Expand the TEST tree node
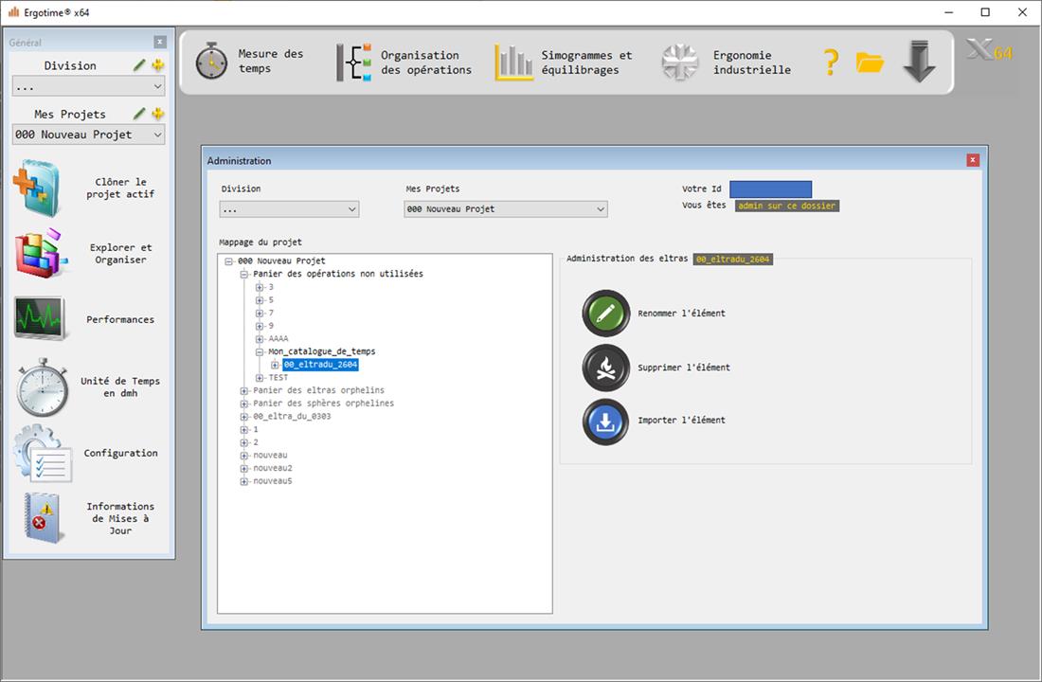Viewport: 1042px width, 682px height. pyautogui.click(x=260, y=378)
